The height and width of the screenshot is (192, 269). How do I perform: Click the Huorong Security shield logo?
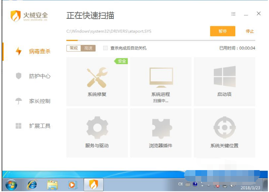(15, 16)
